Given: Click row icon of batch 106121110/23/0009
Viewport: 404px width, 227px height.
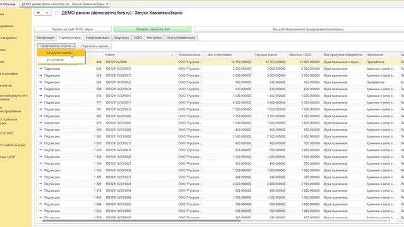Looking at the screenshot, I should tap(40, 136).
